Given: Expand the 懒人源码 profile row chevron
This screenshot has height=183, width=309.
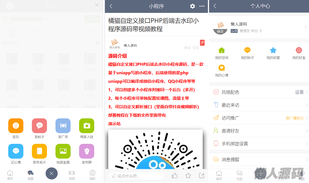Looking at the screenshot, I should pos(305,27).
